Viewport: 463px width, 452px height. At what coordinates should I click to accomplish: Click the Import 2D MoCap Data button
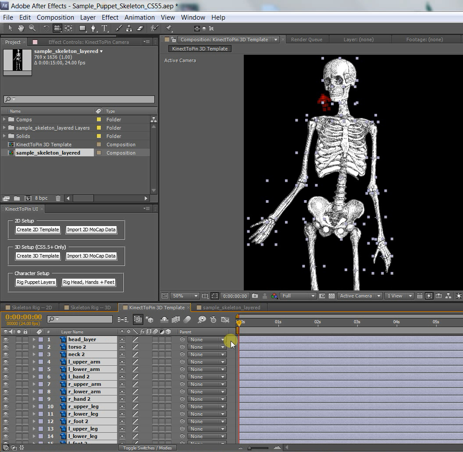(x=91, y=230)
